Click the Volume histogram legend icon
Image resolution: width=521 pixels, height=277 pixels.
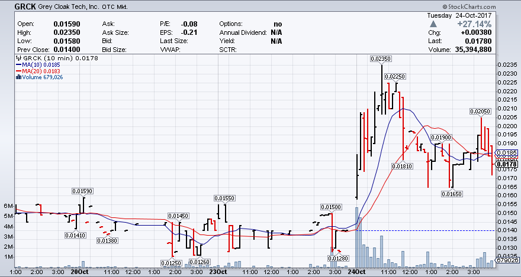[x=18, y=77]
